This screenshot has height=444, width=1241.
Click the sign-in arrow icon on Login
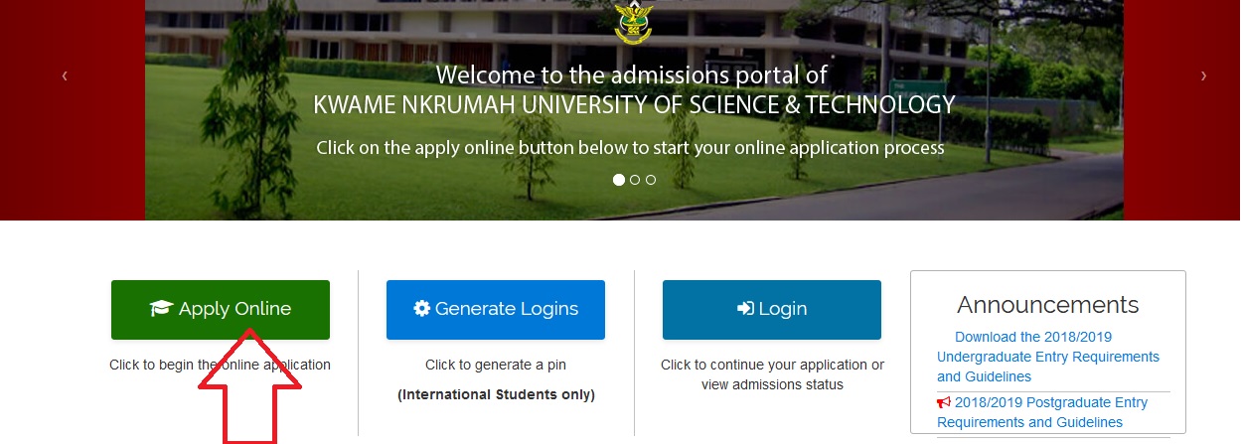click(x=746, y=309)
